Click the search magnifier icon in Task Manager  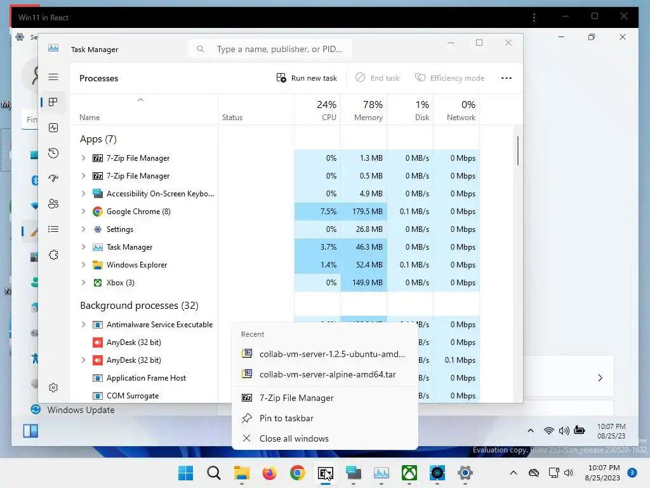coord(200,49)
